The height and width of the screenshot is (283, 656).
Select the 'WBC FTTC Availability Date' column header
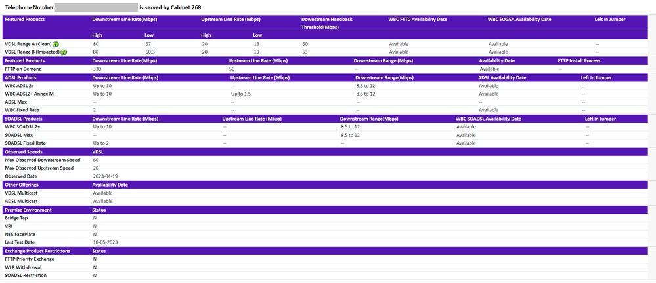[x=418, y=20]
